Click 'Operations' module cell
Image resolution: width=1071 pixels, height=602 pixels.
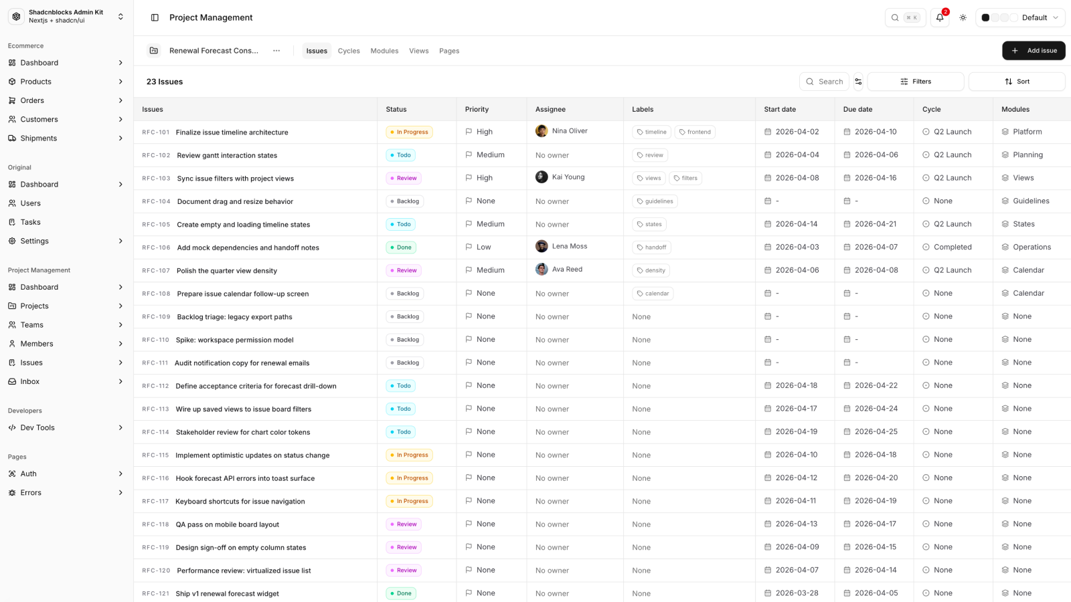click(x=1032, y=247)
